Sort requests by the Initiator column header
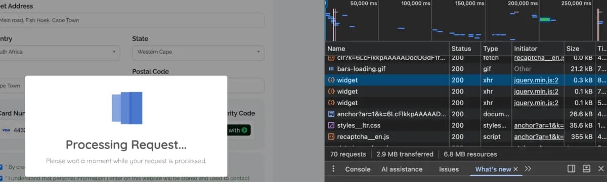This screenshot has height=182, width=607. 538,49
